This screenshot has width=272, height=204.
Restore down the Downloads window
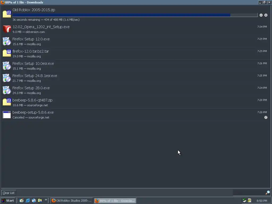[x=264, y=2]
